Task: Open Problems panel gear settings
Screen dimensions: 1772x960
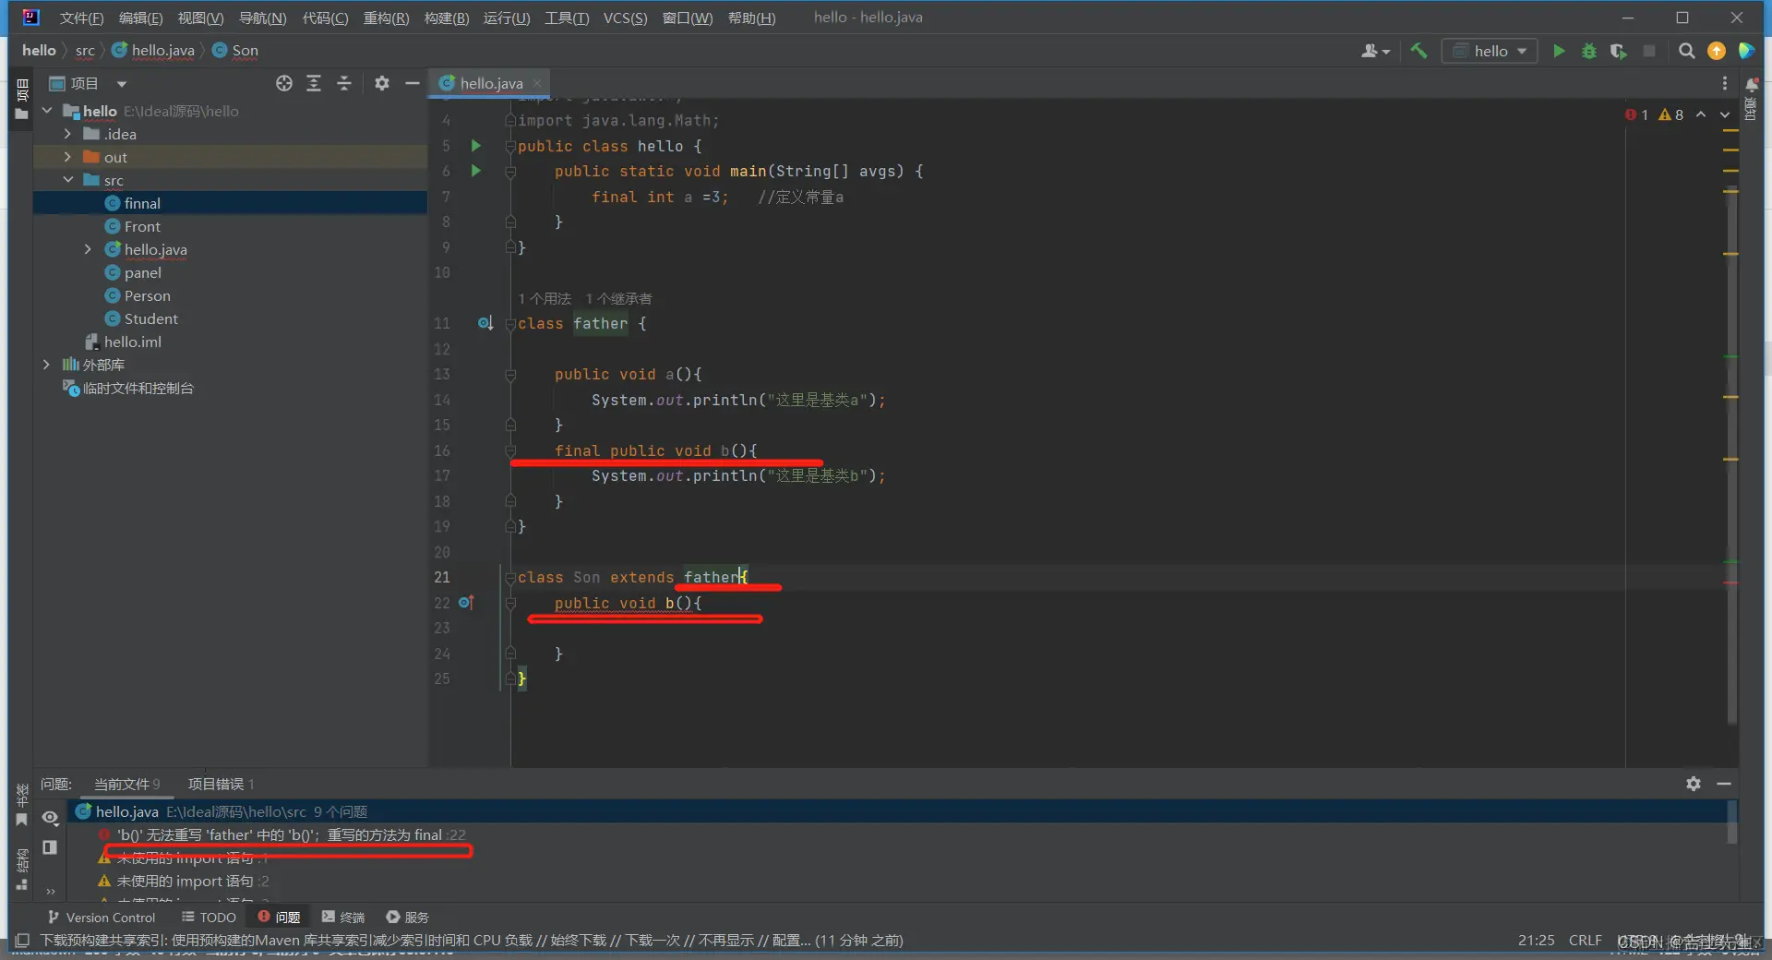Action: tap(1694, 784)
